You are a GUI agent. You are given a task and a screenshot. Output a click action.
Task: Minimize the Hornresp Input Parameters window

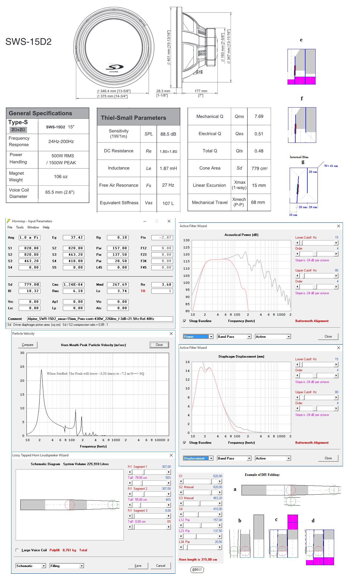coord(145,221)
